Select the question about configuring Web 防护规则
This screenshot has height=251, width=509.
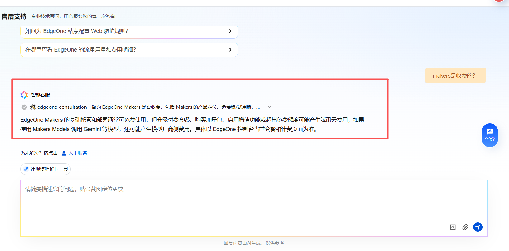(x=129, y=31)
